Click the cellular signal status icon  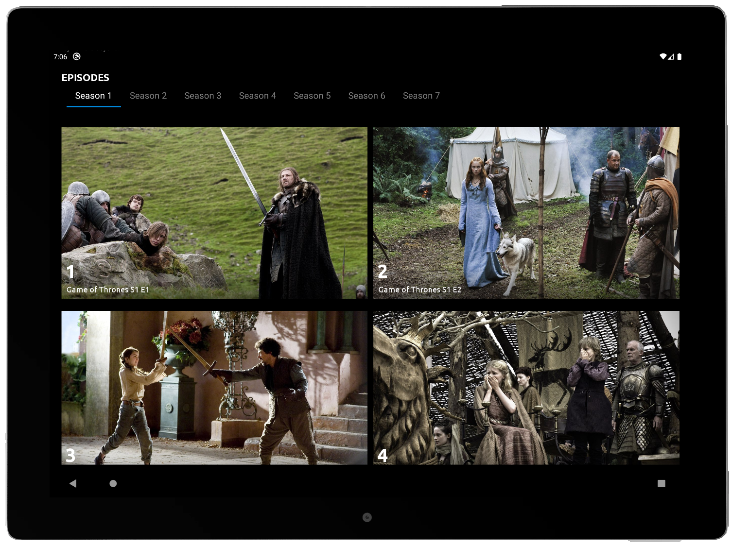(x=671, y=57)
